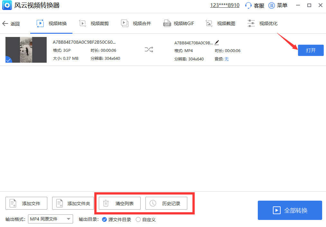The image size is (326, 227).
Task: Click the trash icon in 清空列表
Action: 106,203
